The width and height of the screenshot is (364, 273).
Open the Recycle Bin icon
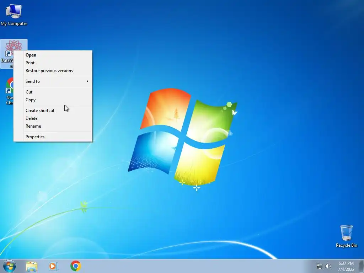click(x=346, y=236)
